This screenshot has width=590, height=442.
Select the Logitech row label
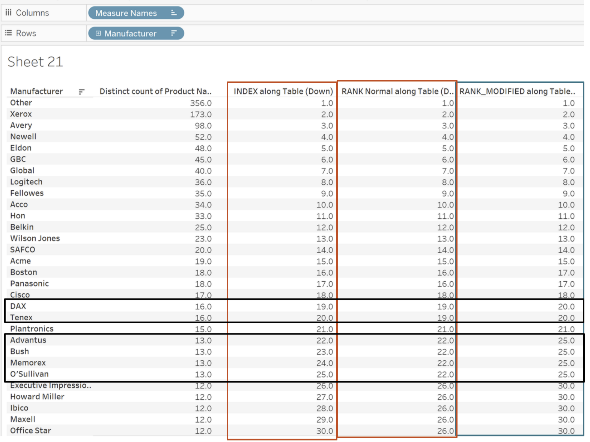pyautogui.click(x=26, y=182)
